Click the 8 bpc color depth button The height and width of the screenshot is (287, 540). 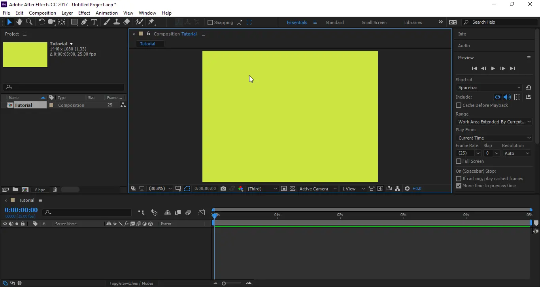coord(40,190)
